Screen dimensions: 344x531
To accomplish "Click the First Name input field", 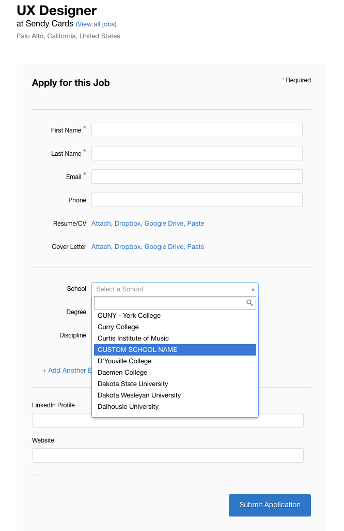I will pos(197,130).
